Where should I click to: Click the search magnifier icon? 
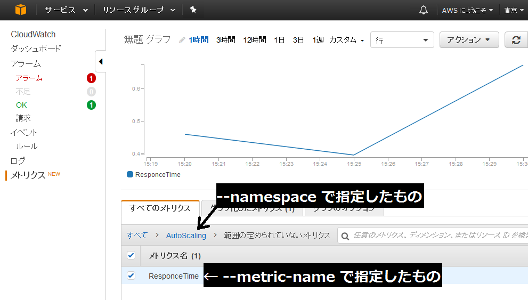click(x=345, y=236)
